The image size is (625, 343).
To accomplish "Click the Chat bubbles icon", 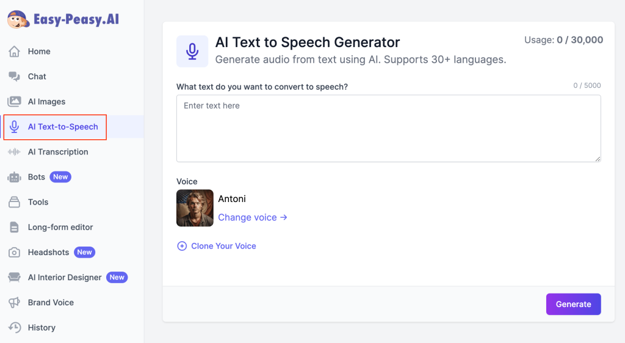I will point(14,77).
